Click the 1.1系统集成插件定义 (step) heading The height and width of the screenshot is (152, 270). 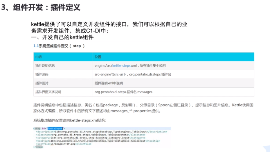click(59, 46)
